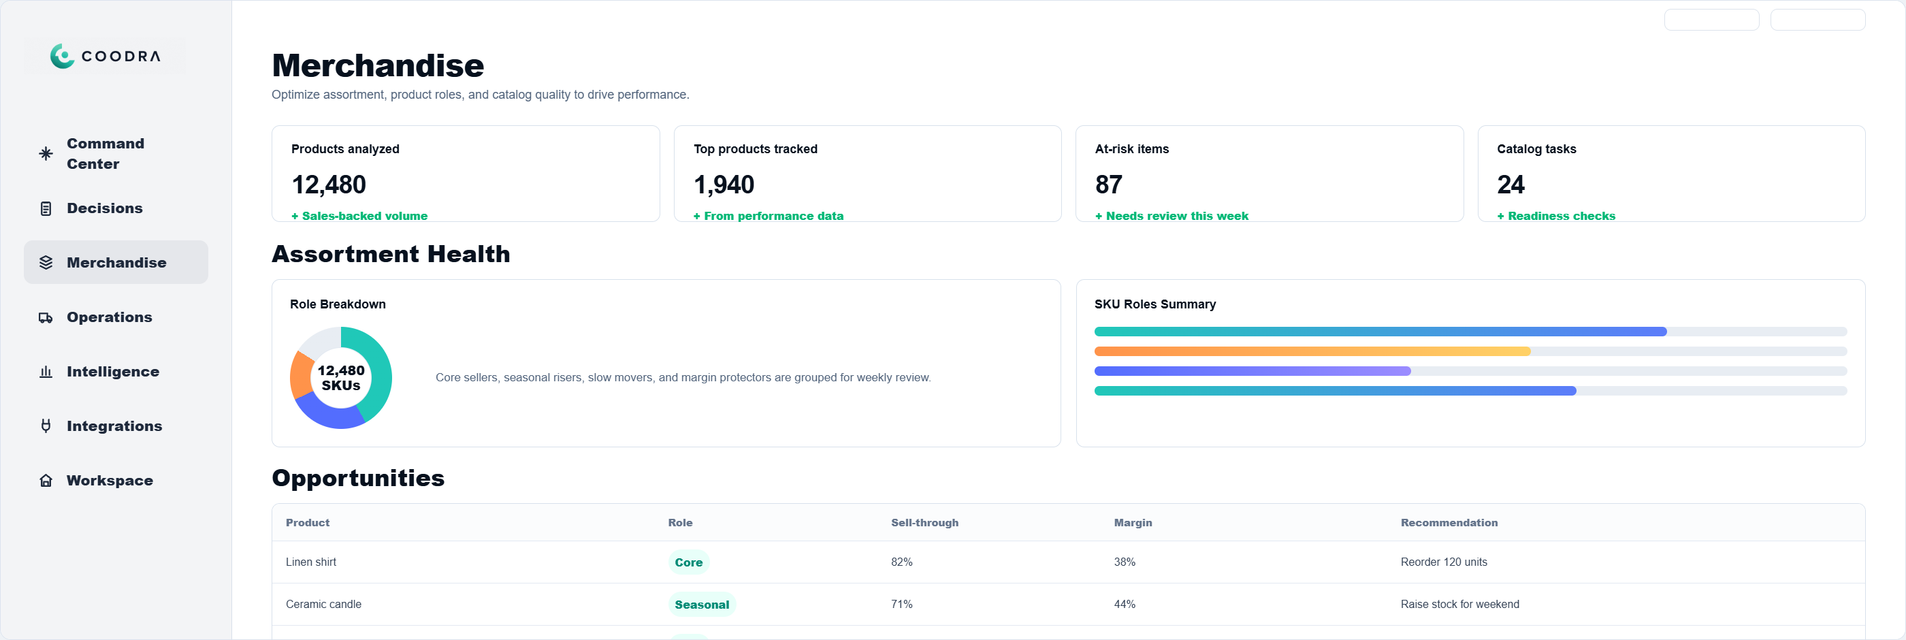Click the Role column header

click(680, 523)
